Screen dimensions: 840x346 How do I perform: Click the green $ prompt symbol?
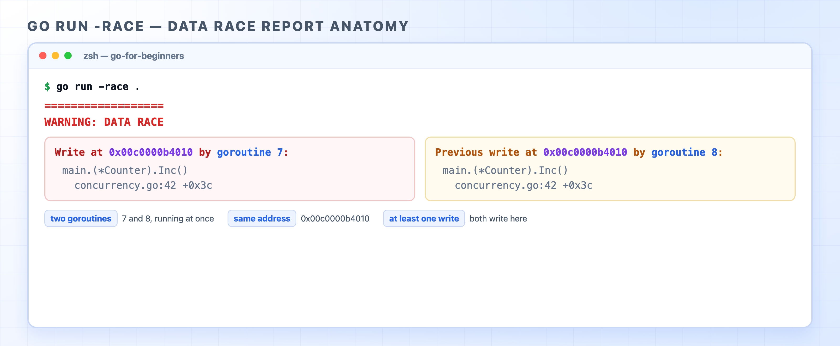coord(47,87)
